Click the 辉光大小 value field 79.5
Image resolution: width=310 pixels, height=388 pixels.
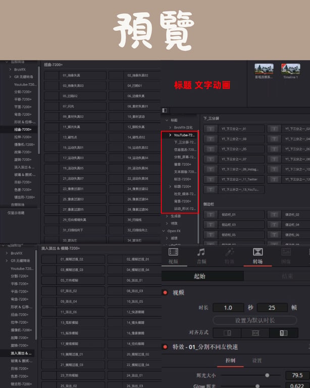tap(297, 375)
